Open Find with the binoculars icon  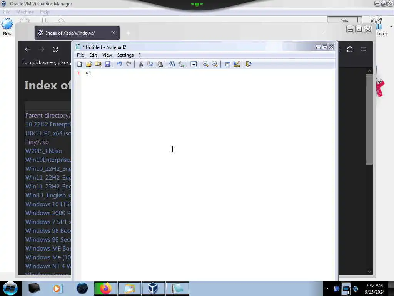click(172, 64)
